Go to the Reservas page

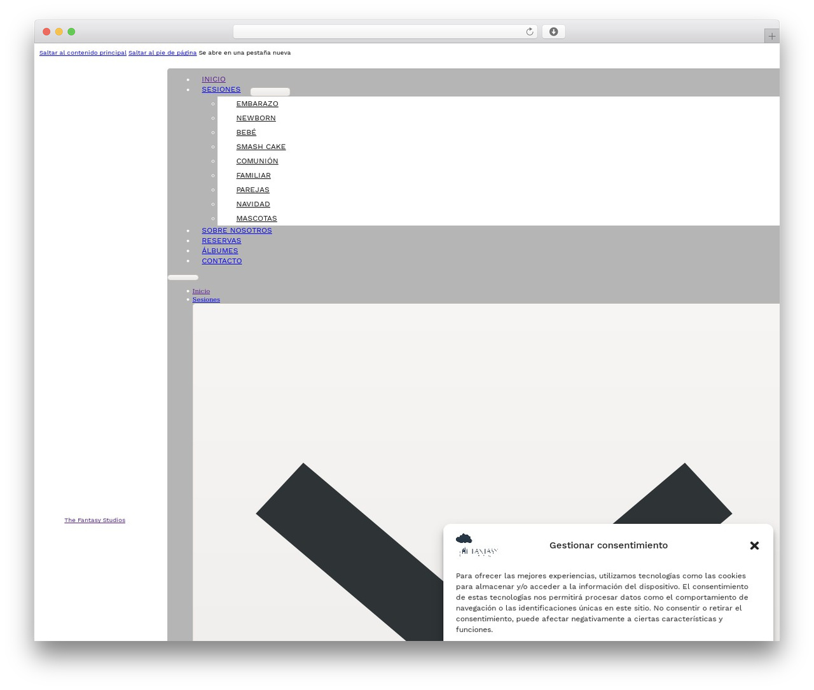click(221, 241)
